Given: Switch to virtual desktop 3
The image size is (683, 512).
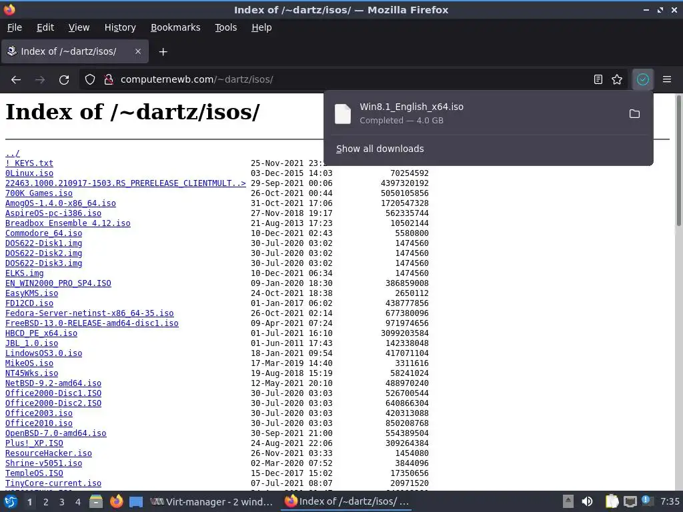Looking at the screenshot, I should point(62,502).
